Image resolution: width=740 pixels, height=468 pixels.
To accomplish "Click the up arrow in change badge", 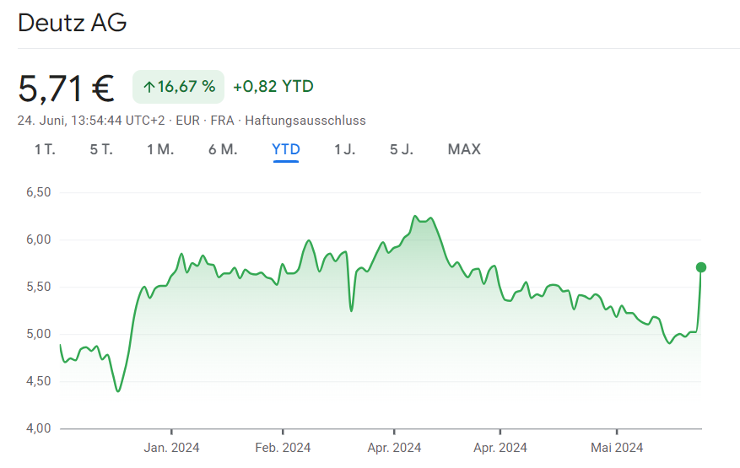I will (x=149, y=87).
